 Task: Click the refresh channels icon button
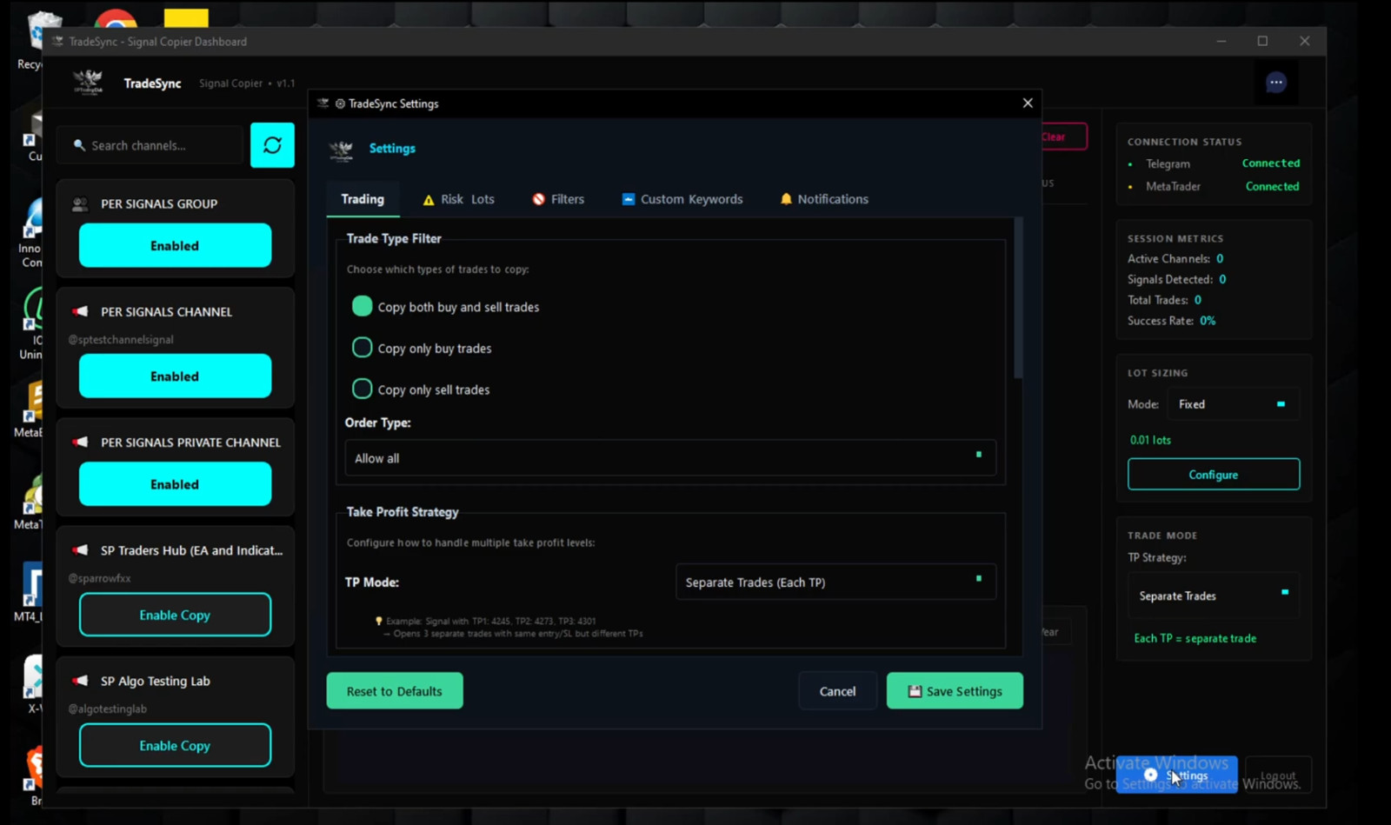(272, 145)
